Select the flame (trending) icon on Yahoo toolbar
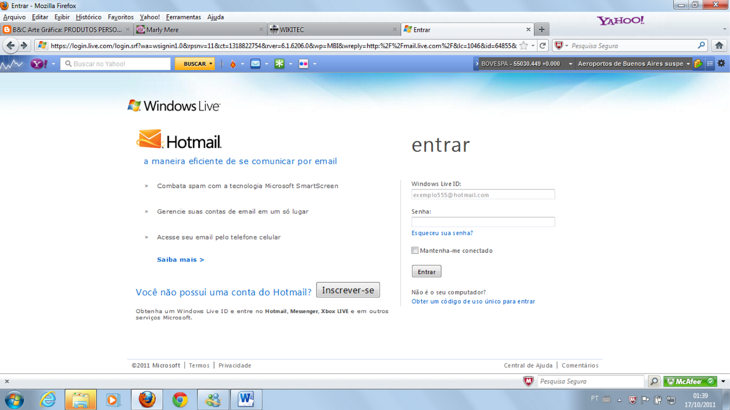Viewport: 730px width, 410px height. [x=234, y=64]
